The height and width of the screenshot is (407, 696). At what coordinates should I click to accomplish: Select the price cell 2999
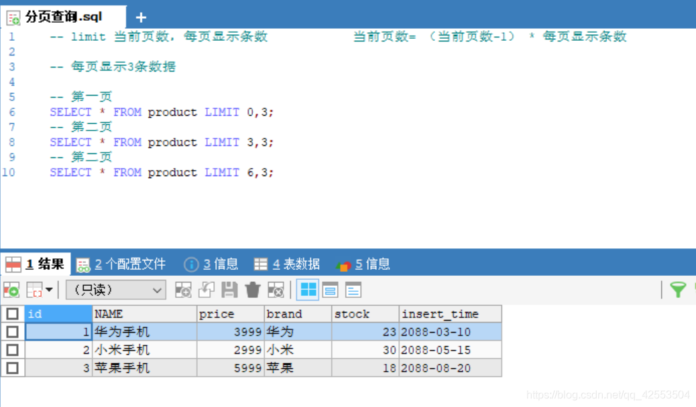(231, 350)
